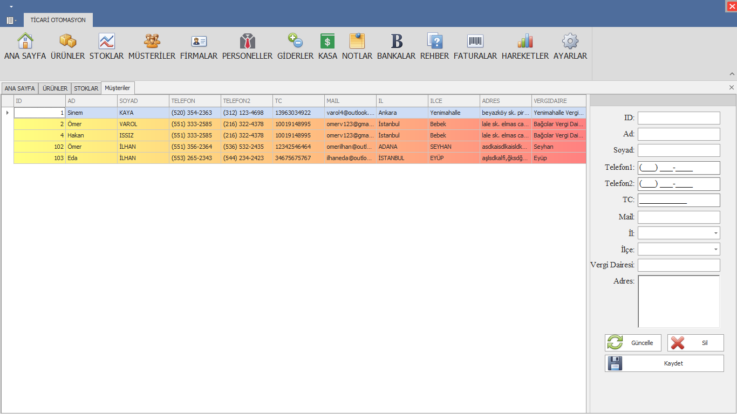Open the MÜSTERİLER customers icon

click(x=152, y=42)
